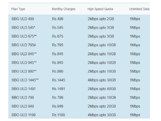Click the BBG ULD 675** plan cell
The width and height of the screenshot is (161, 121).
coord(24,36)
